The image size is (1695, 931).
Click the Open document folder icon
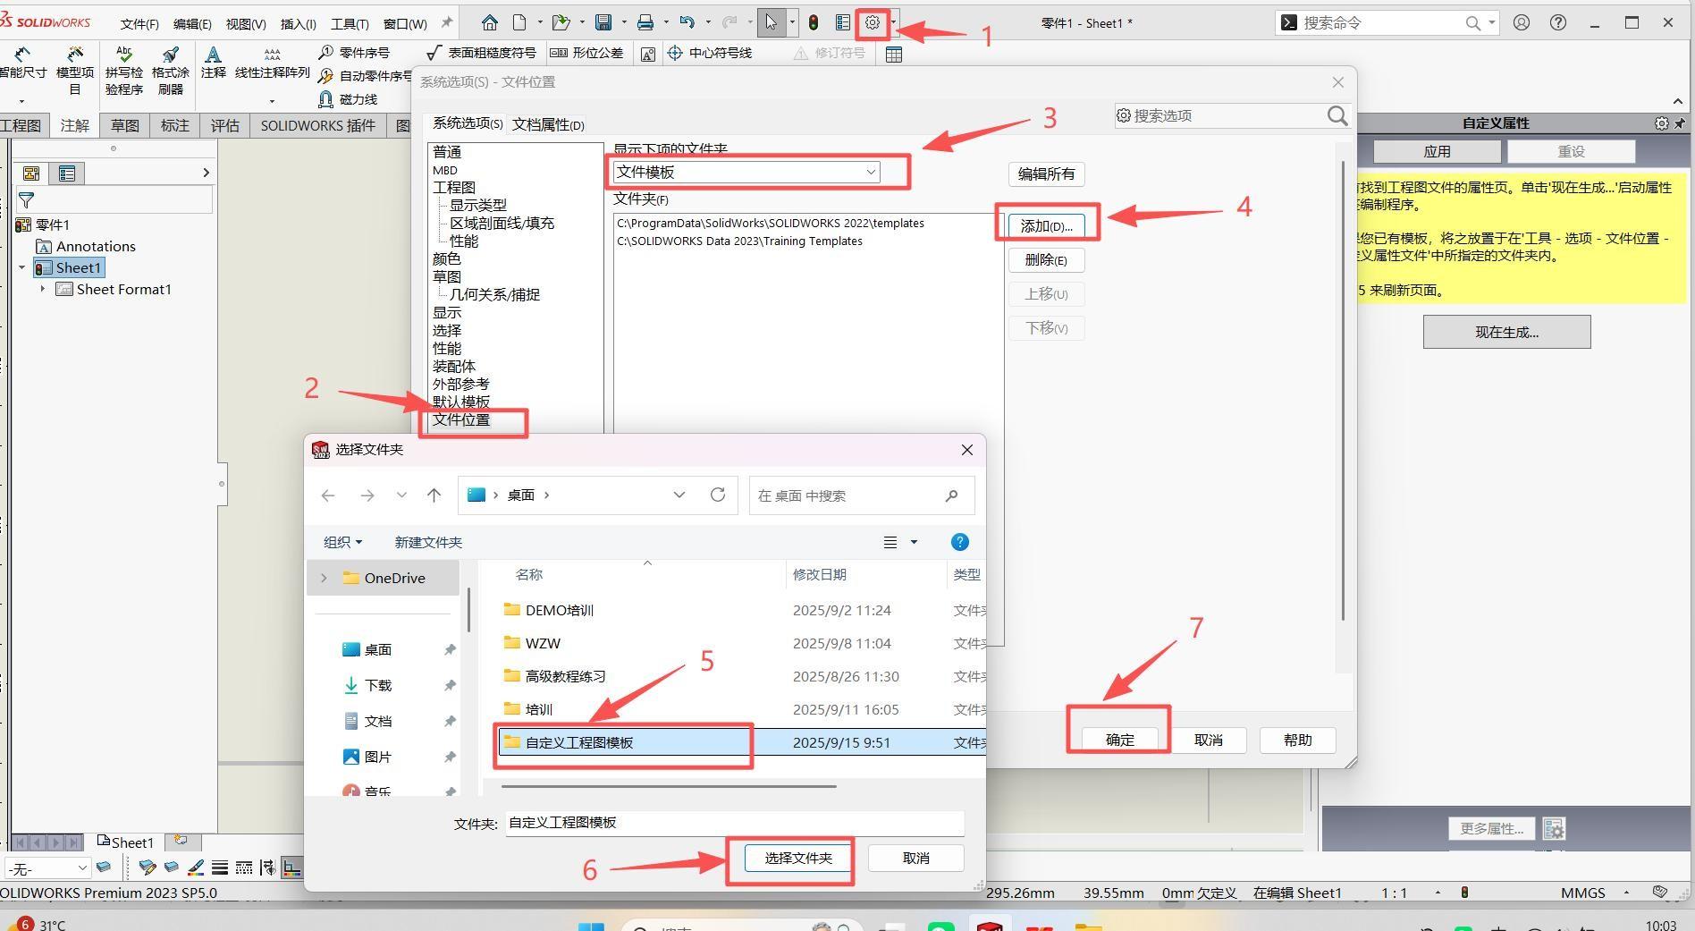pyautogui.click(x=561, y=23)
